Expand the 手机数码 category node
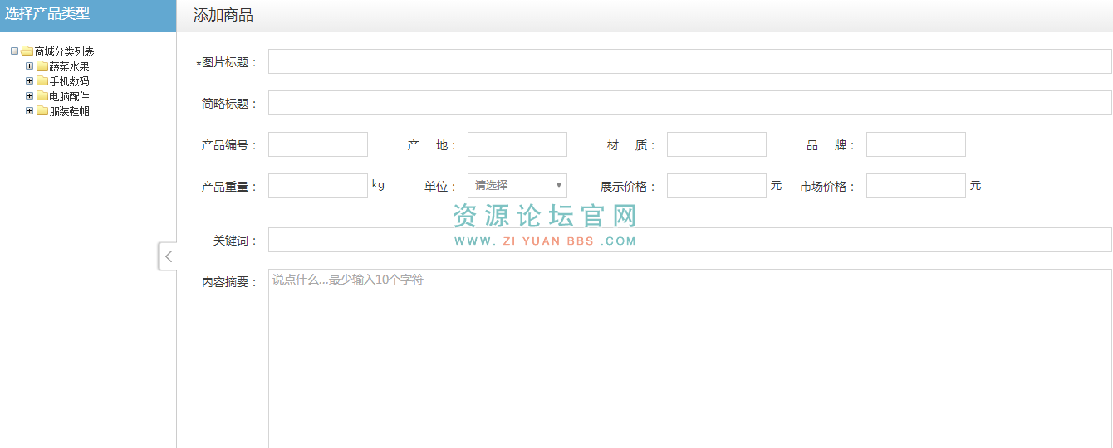This screenshot has width=1113, height=448. (29, 81)
